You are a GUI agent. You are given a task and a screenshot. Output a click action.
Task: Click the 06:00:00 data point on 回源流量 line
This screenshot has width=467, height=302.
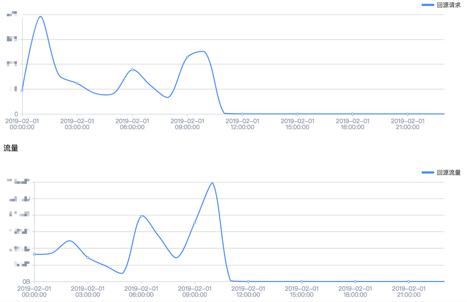(141, 216)
